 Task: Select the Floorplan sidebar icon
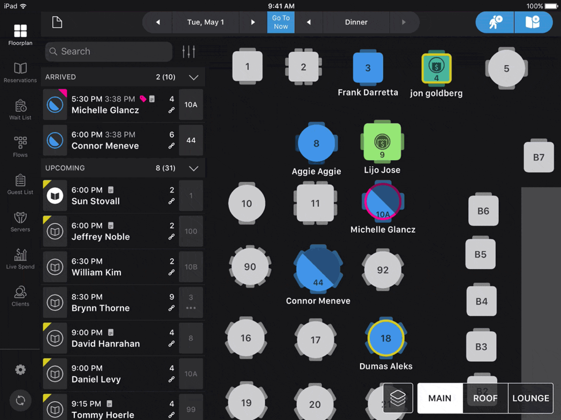(20, 29)
